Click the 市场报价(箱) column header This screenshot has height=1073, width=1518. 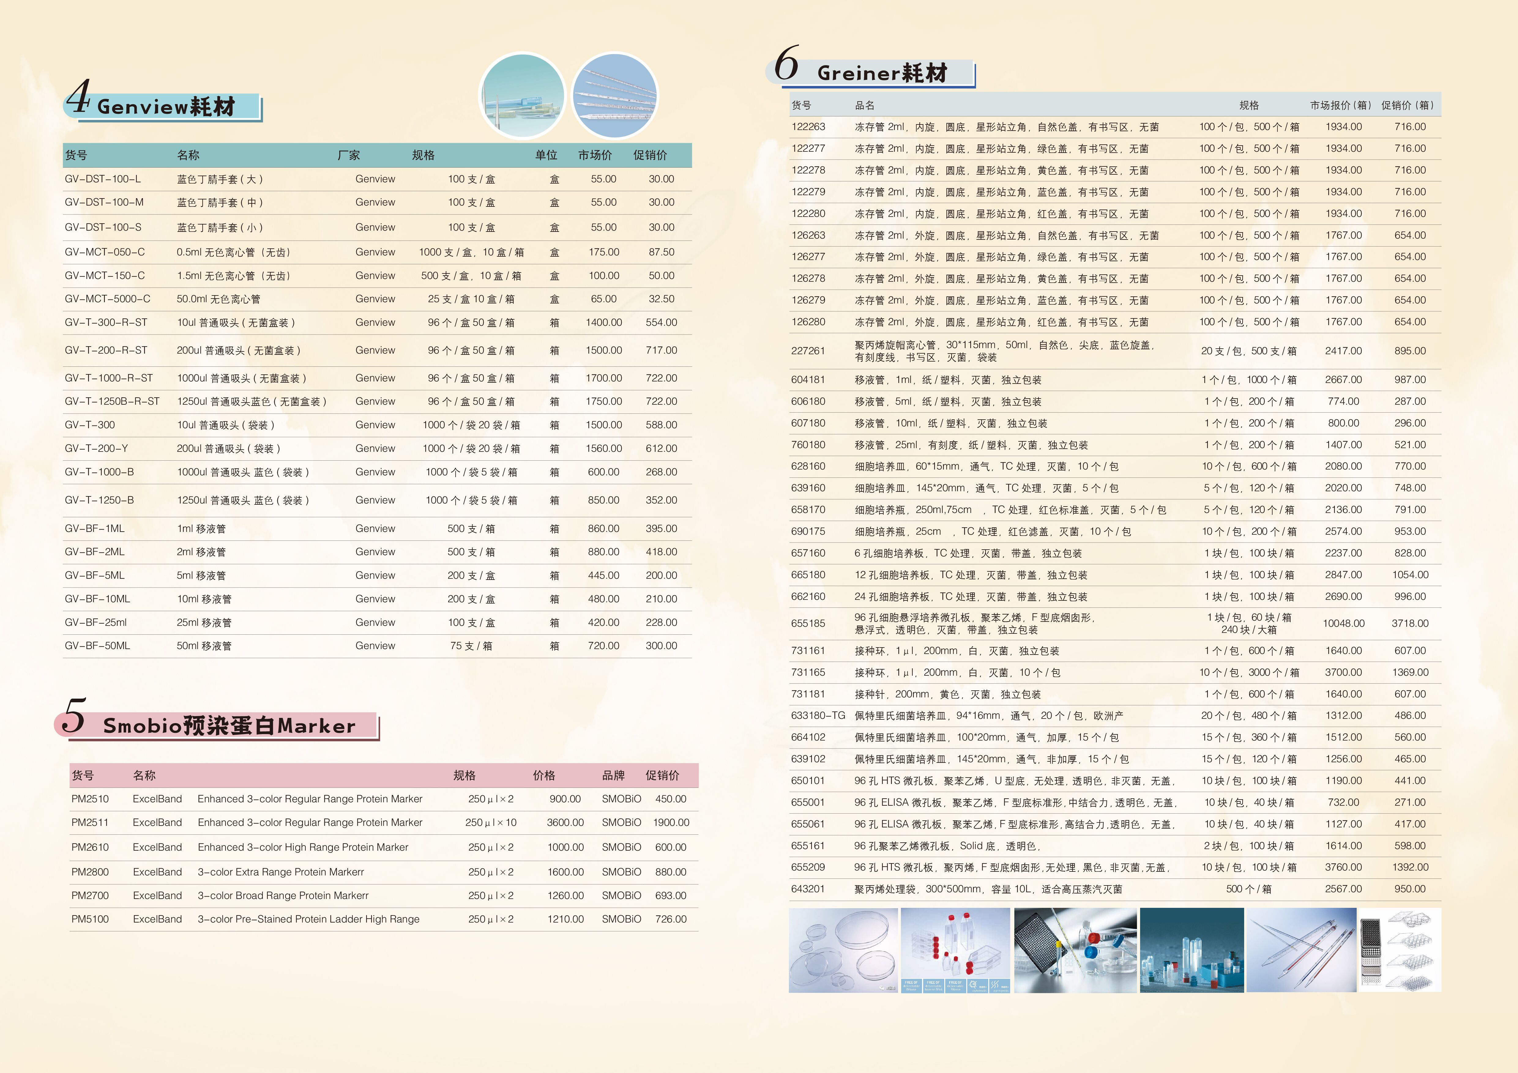[1340, 105]
